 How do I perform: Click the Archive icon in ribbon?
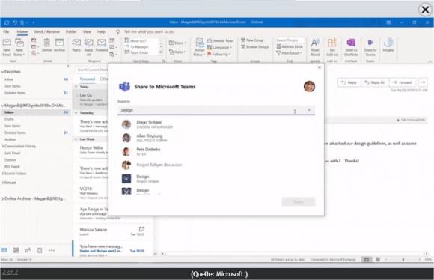point(59,46)
